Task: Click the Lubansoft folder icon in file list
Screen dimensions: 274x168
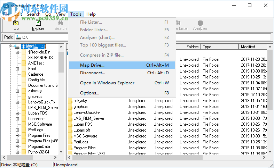Action: [x=70, y=130]
